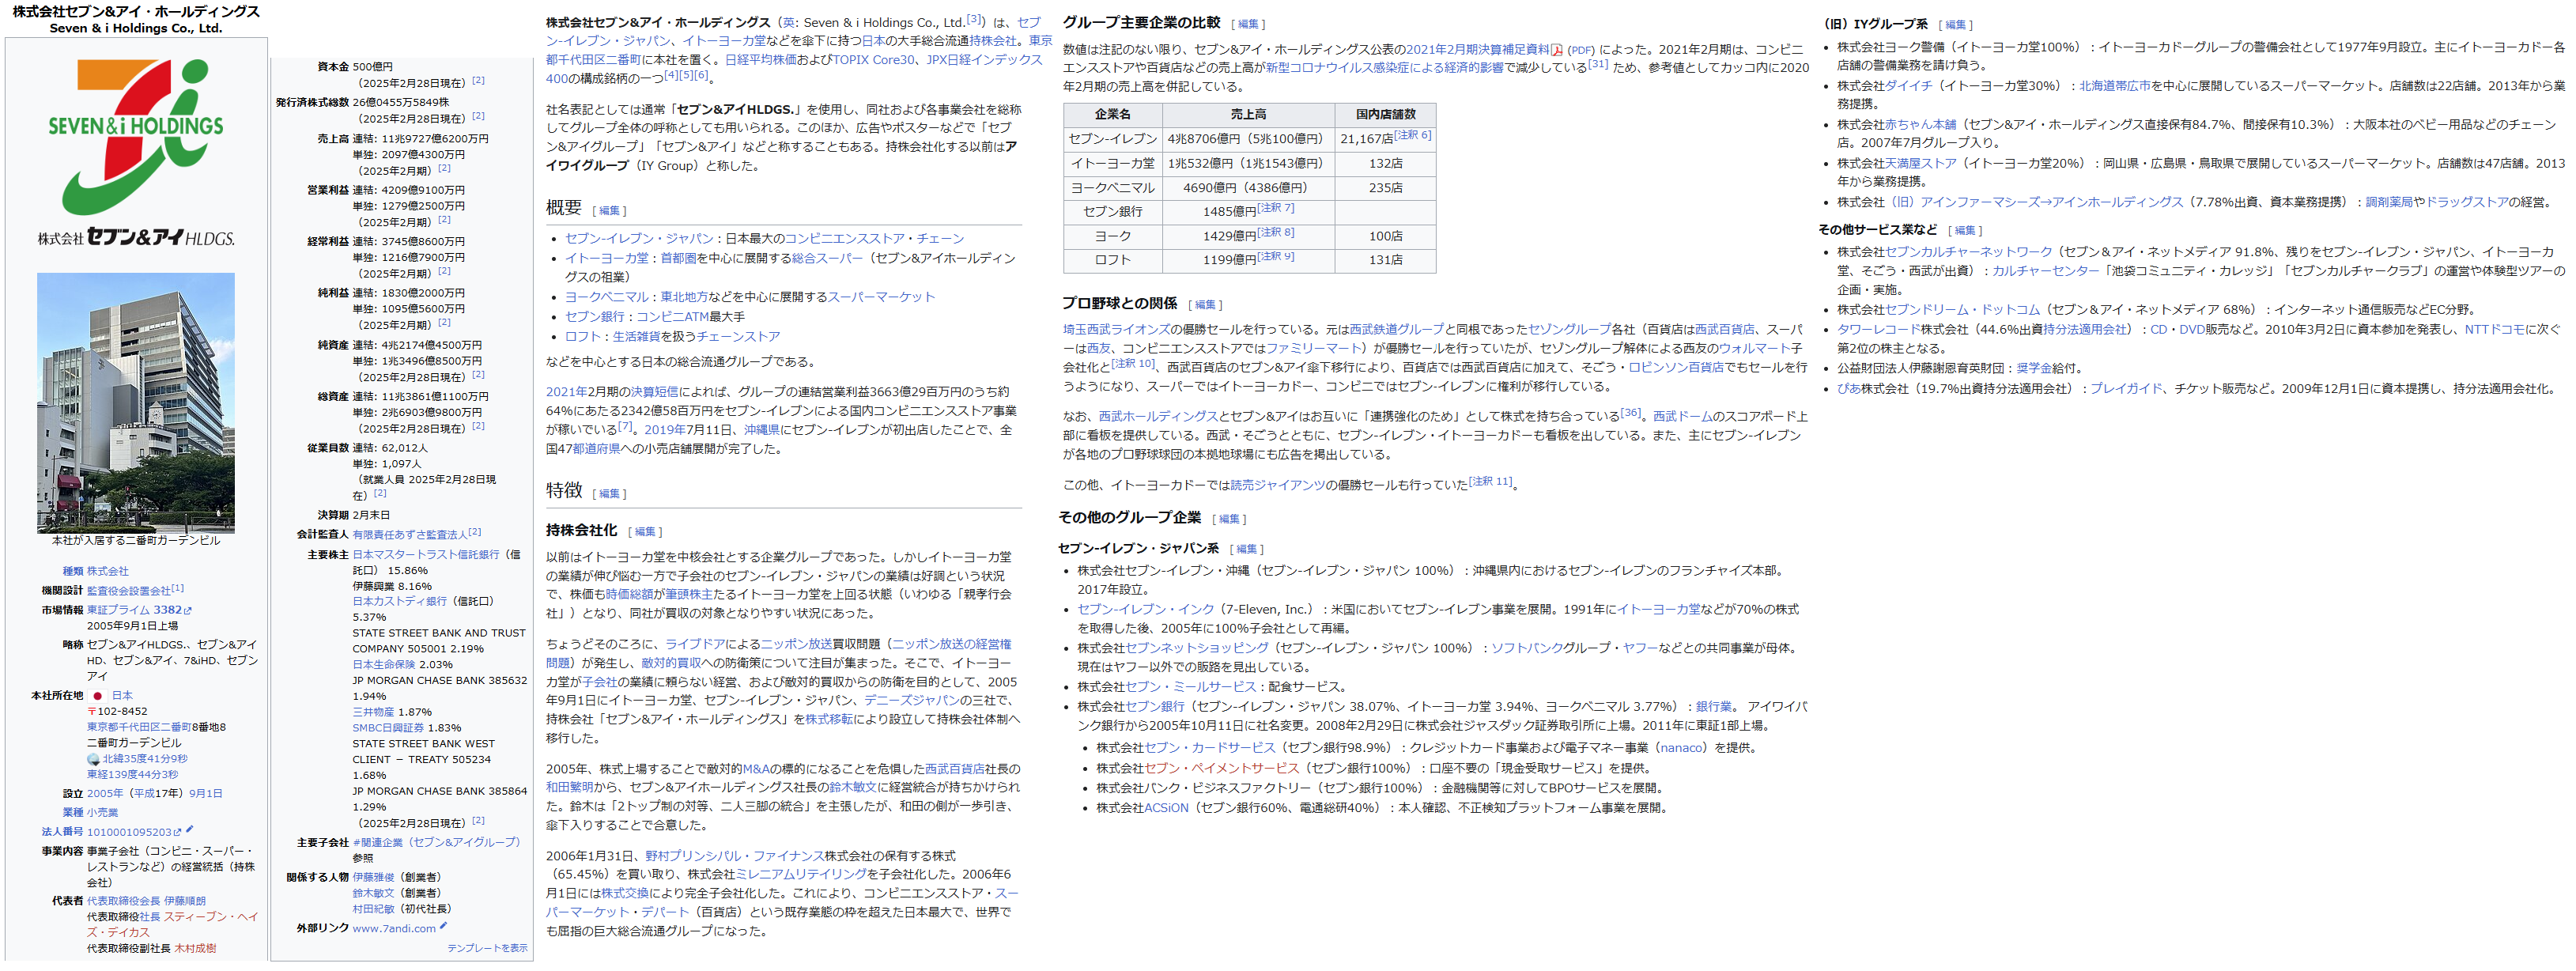Open the 監査役会設置会社 link
Screen dimensions: 2576x971
[x=128, y=591]
